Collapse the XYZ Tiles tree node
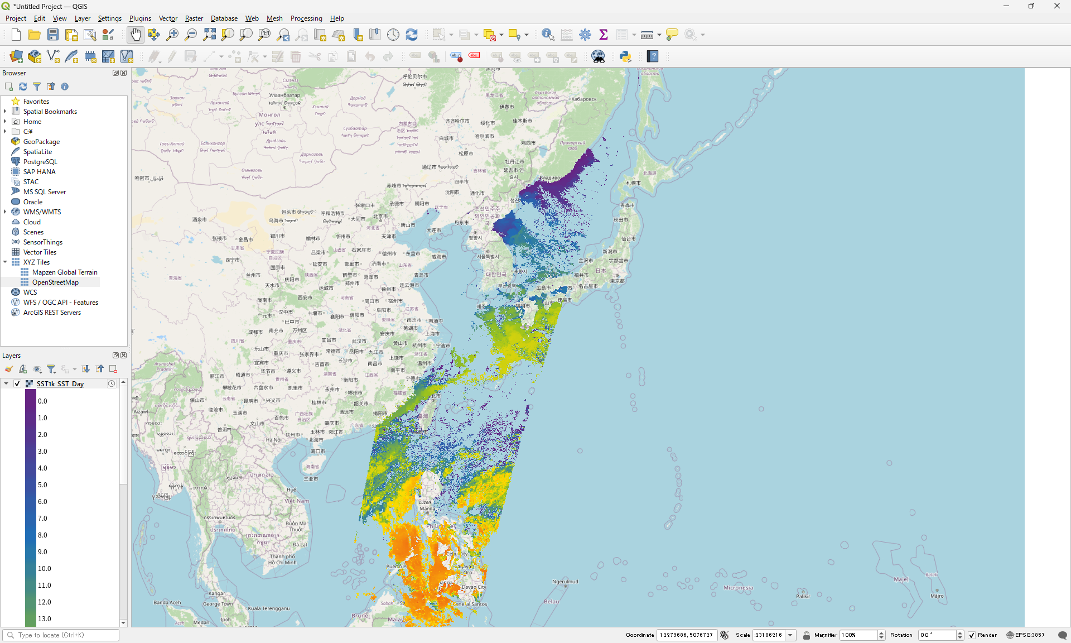 click(5, 262)
